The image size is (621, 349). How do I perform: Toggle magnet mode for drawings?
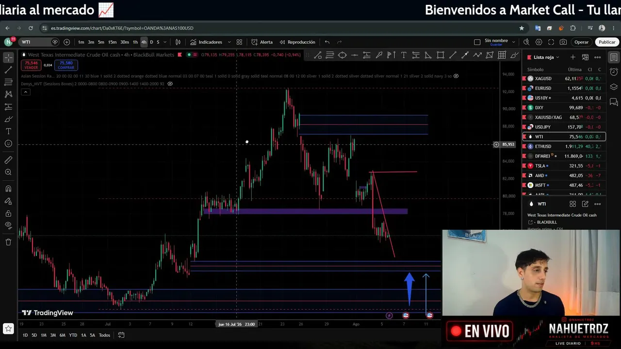coord(8,189)
